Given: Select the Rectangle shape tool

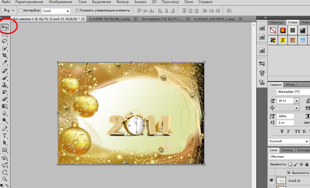Looking at the screenshot, I should click(x=5, y=150).
